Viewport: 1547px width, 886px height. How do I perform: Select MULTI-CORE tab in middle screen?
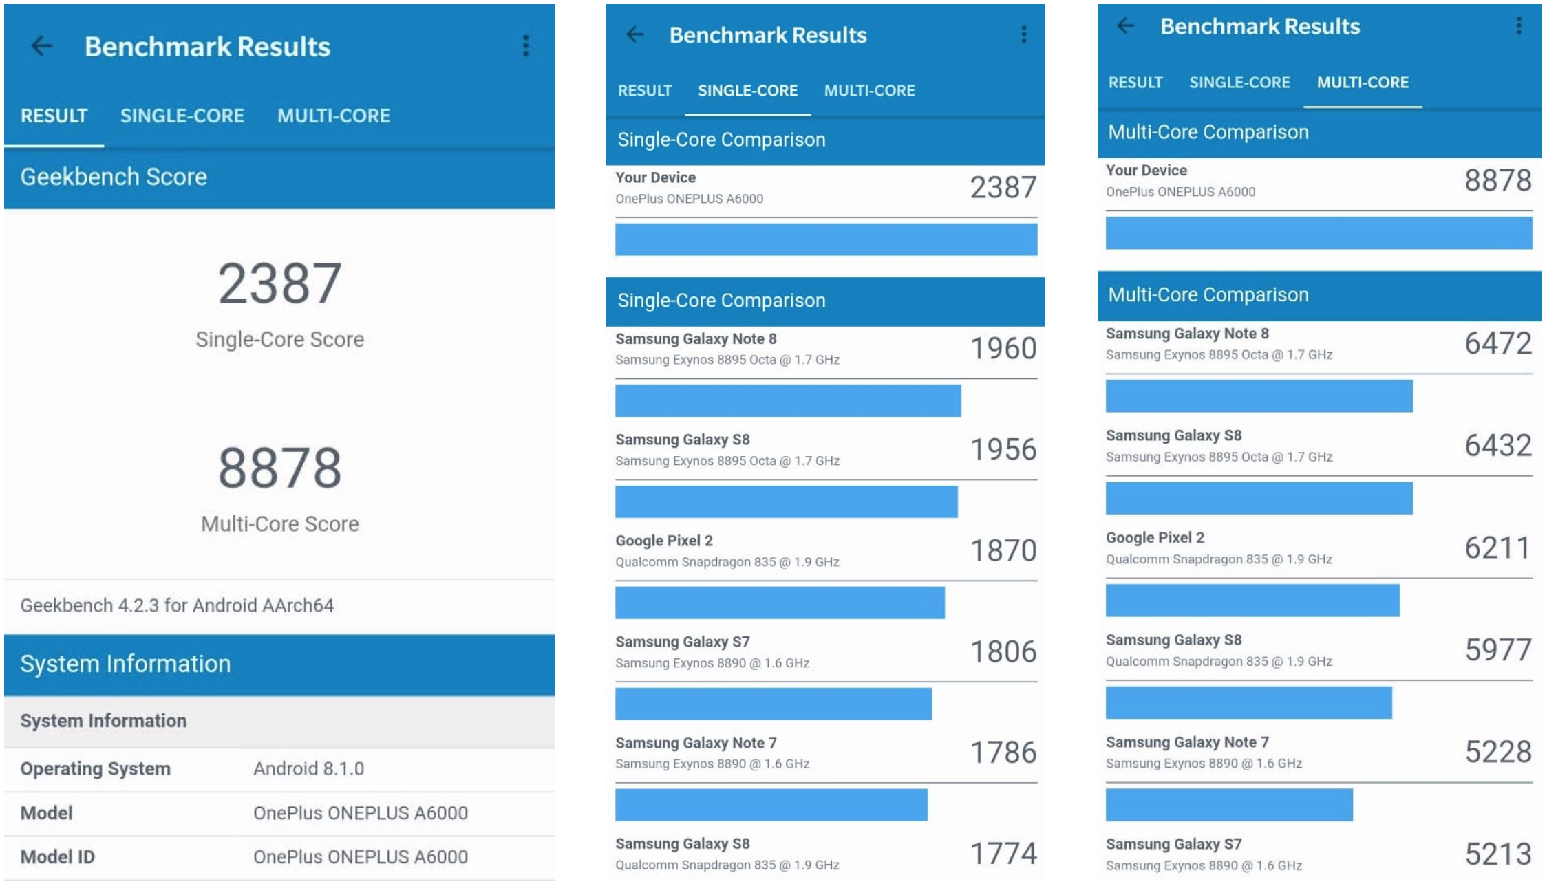pos(869,90)
